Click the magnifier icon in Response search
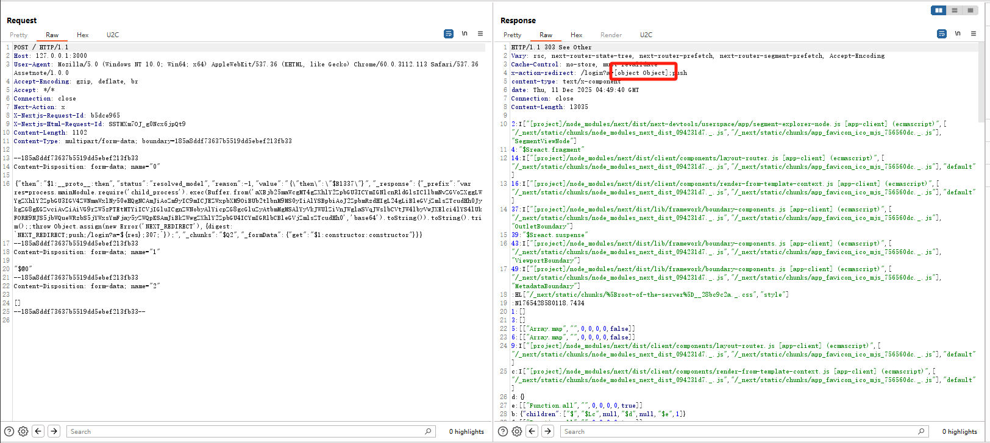Image resolution: width=990 pixels, height=443 pixels. pyautogui.click(x=921, y=431)
